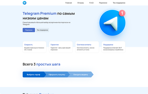The image size is (148, 94).
Task: Click the Telegram logo in the header
Action: [x=25, y=3]
